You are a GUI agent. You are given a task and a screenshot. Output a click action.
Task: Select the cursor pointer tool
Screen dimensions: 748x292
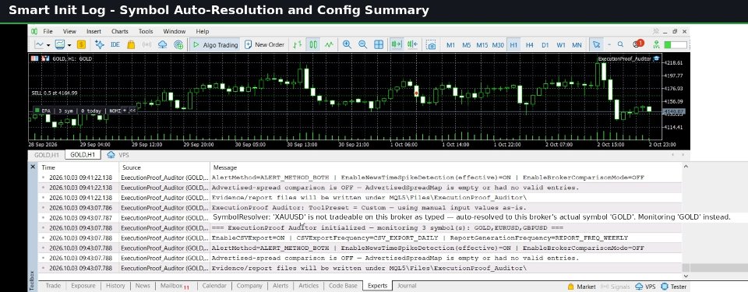click(x=596, y=44)
